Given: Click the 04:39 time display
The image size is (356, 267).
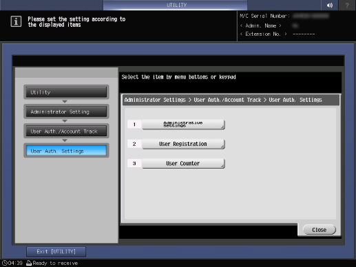Looking at the screenshot, I should tap(15, 263).
